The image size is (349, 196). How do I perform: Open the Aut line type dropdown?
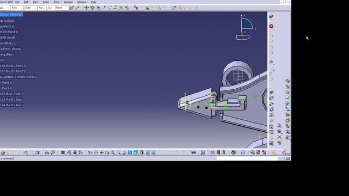coord(42,8)
